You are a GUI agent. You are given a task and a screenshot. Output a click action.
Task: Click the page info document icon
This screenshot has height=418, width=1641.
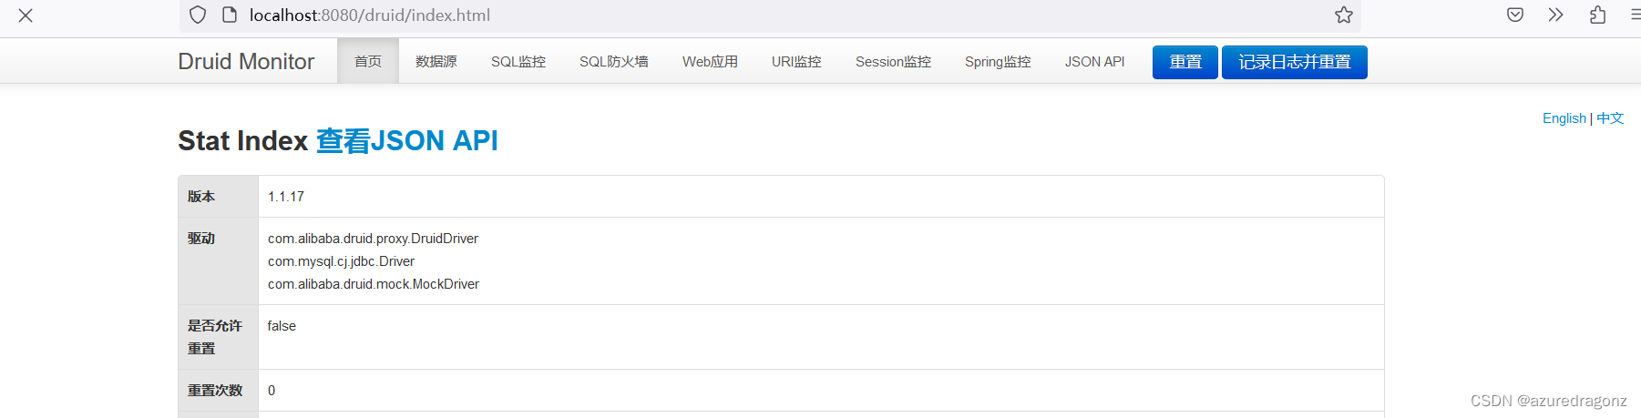click(x=230, y=15)
